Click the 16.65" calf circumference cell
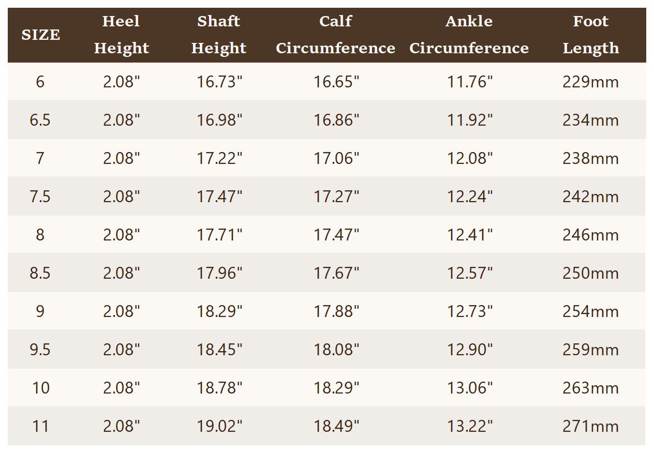 click(x=336, y=82)
